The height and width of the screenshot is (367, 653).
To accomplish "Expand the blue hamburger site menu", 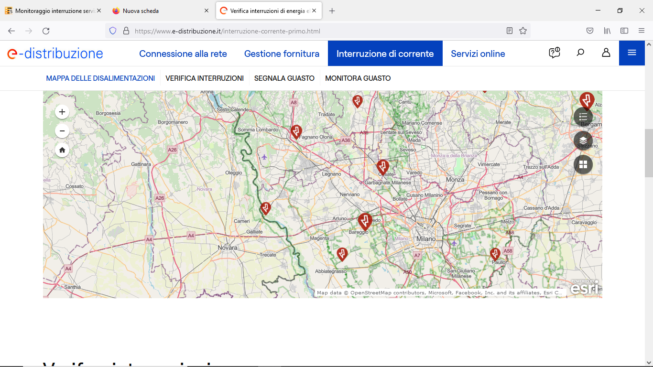I will [631, 53].
